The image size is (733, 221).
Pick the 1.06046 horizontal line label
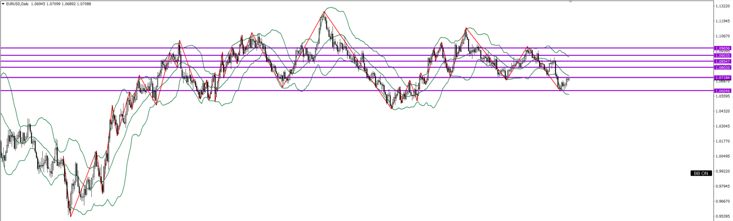723,91
